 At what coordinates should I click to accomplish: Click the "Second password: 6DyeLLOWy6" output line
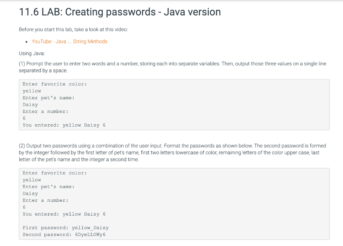[64, 235]
